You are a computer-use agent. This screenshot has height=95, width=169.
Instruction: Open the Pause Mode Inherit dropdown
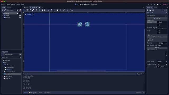point(162,61)
